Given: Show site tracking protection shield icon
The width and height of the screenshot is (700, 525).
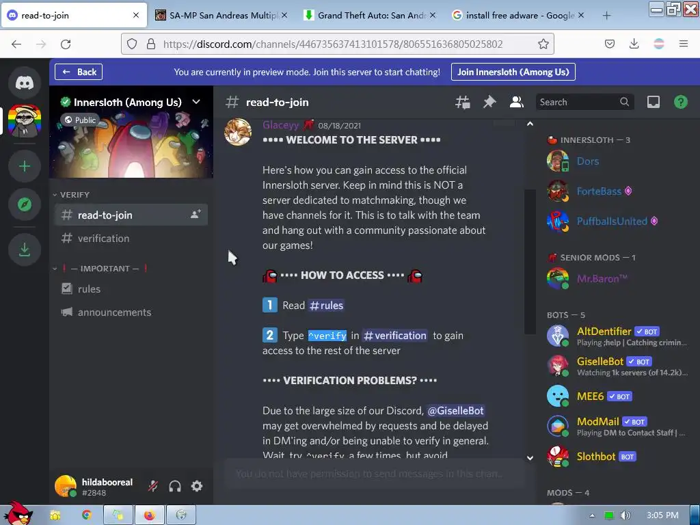Looking at the screenshot, I should 132,44.
